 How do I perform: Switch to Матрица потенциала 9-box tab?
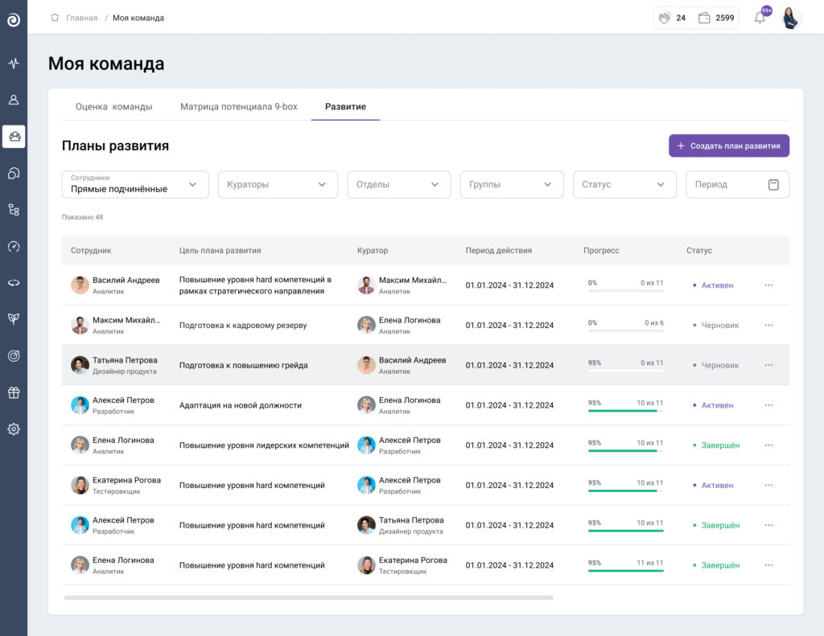pos(238,106)
